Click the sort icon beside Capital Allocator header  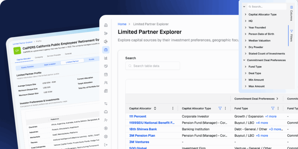[x=155, y=108]
